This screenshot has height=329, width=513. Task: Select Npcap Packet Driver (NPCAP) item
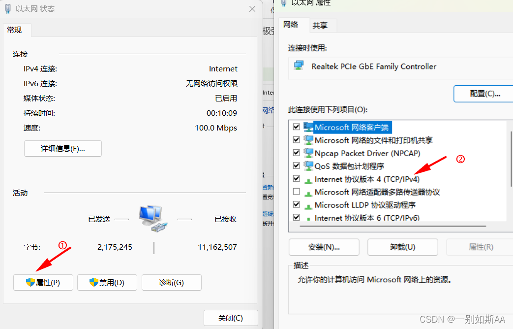367,153
